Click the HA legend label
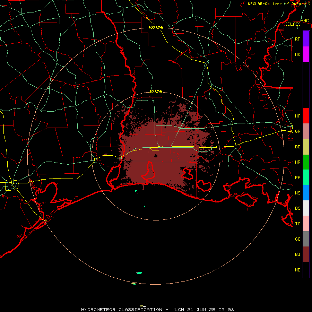The image size is (312, 312). pyautogui.click(x=297, y=116)
